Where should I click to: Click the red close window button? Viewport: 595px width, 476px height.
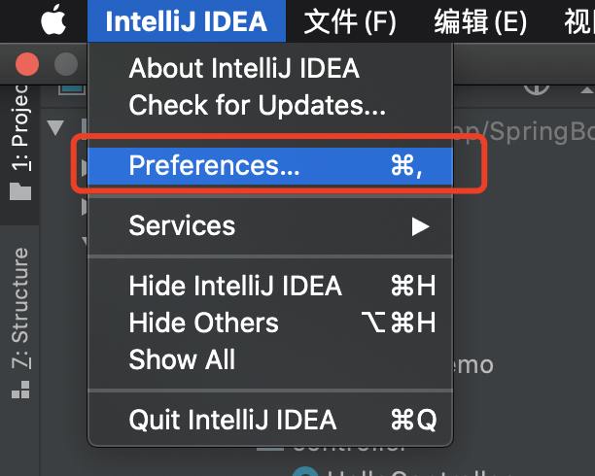(x=27, y=64)
